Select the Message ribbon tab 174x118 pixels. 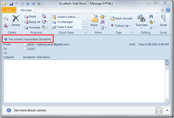tap(26, 10)
